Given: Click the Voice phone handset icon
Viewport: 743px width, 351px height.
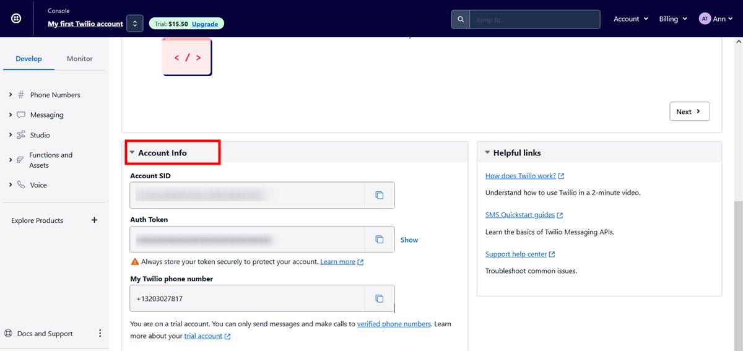Looking at the screenshot, I should click(x=21, y=184).
